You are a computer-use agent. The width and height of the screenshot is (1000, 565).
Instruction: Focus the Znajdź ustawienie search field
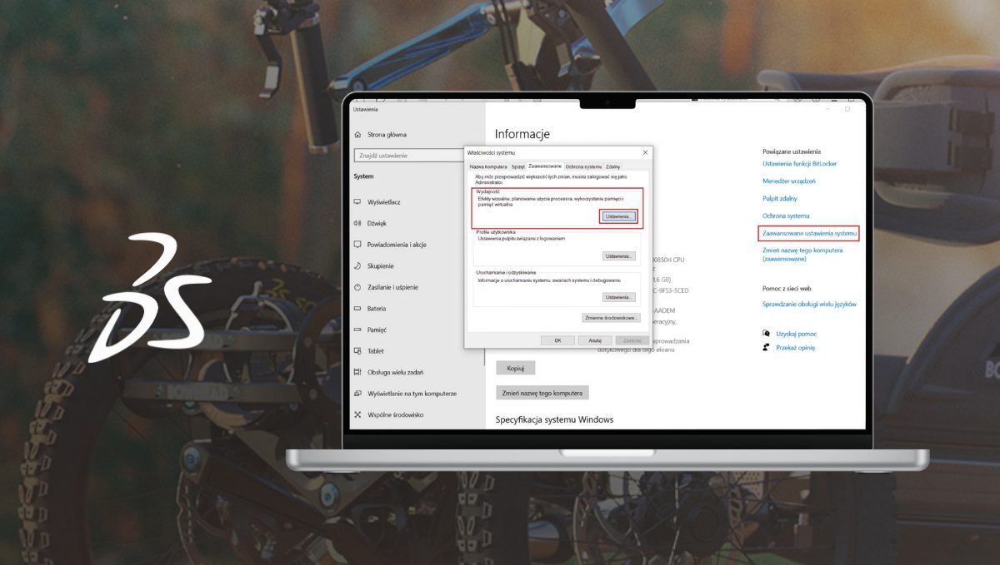(409, 155)
